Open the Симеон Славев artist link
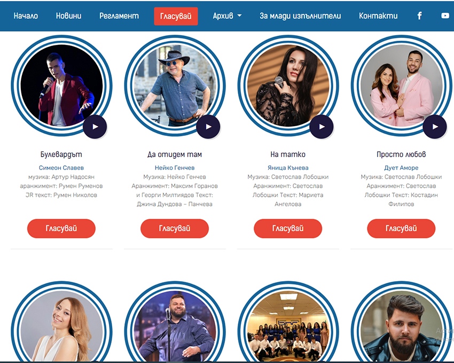Screen dimensions: 454x363 [61, 168]
